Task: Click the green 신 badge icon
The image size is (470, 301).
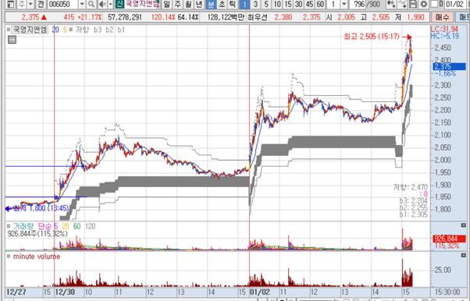Action: pos(119,4)
